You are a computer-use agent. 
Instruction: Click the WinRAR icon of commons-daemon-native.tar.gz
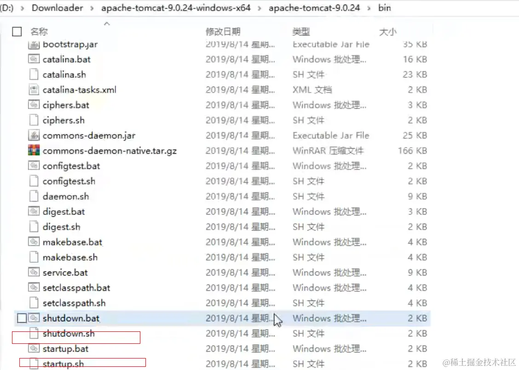(x=34, y=150)
